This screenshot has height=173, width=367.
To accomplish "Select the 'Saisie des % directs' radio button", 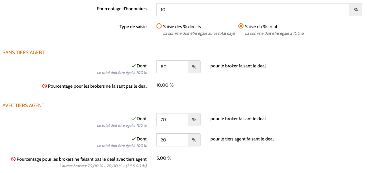I will [x=159, y=26].
